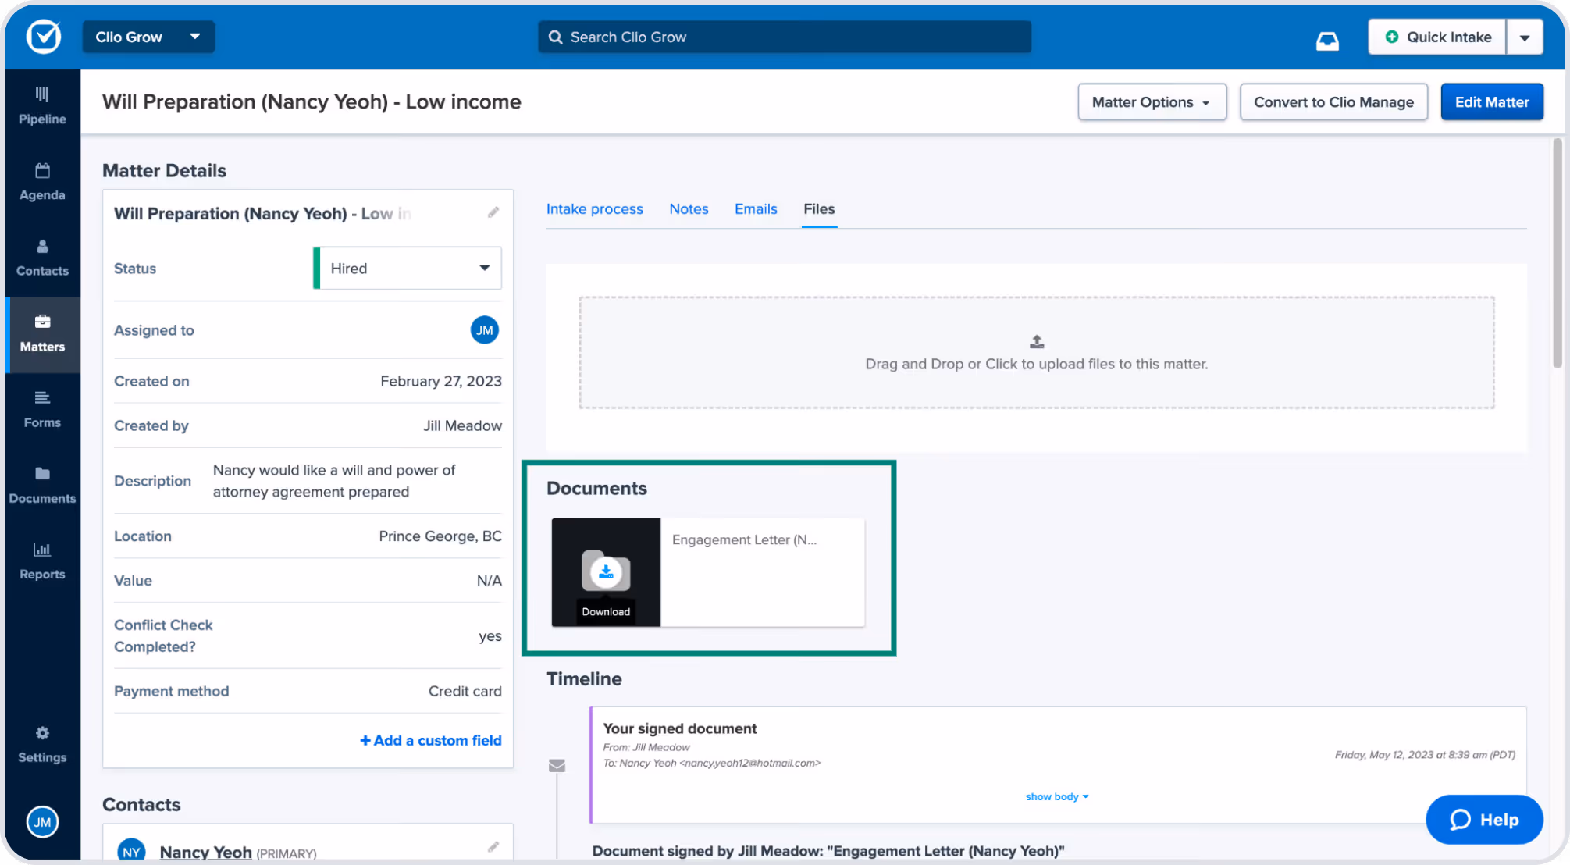This screenshot has height=865, width=1570.
Task: Click the JM assigned-to avatar
Action: coord(484,330)
